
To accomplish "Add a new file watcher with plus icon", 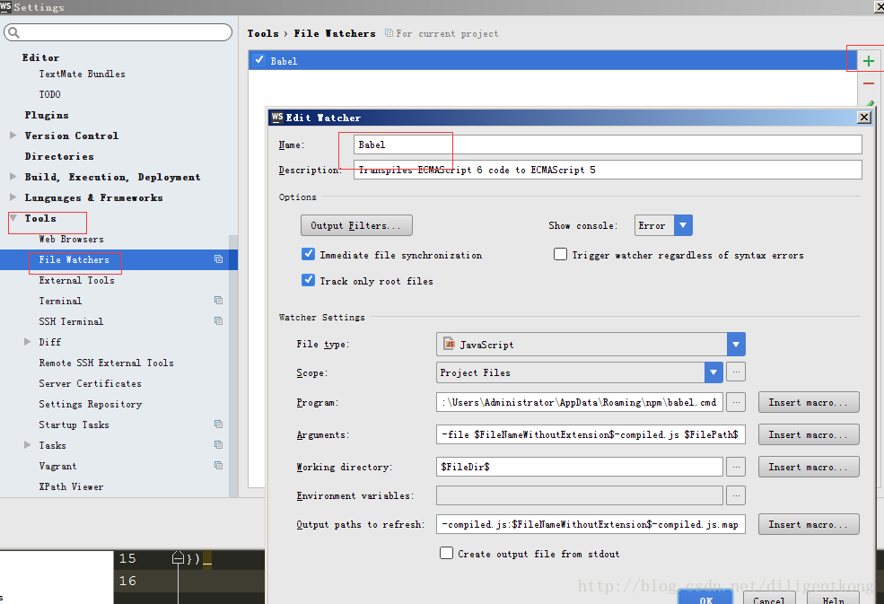I will click(x=869, y=61).
